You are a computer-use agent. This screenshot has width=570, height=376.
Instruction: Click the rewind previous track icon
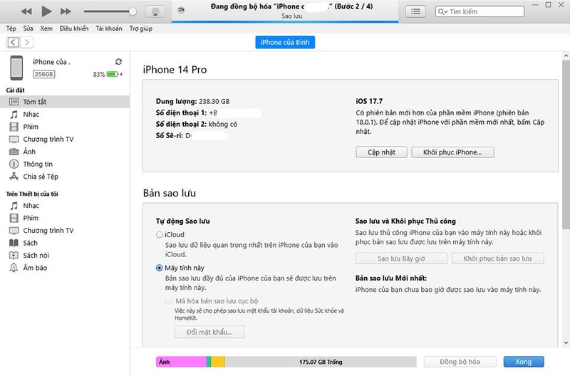pos(26,11)
